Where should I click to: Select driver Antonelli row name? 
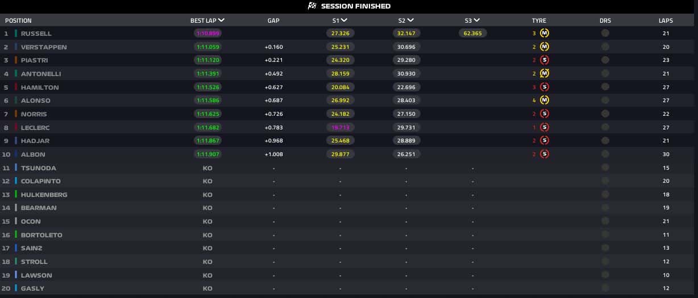point(41,74)
